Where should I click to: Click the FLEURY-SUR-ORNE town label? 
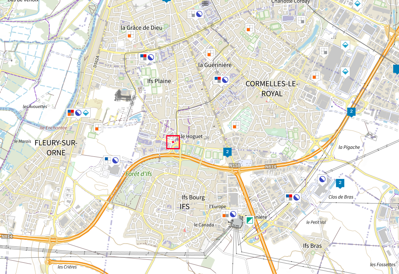pos(56,148)
